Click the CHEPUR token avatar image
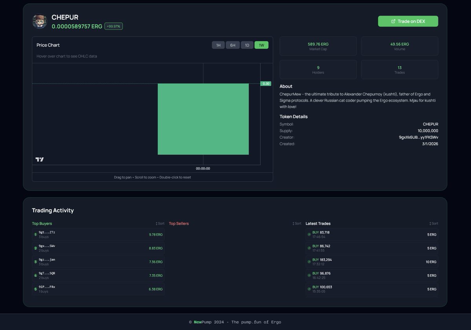 point(39,22)
